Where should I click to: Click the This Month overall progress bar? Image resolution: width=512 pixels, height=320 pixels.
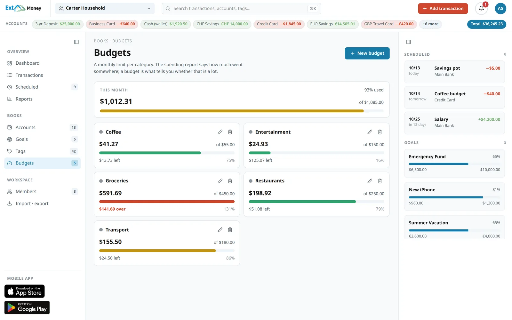[242, 111]
